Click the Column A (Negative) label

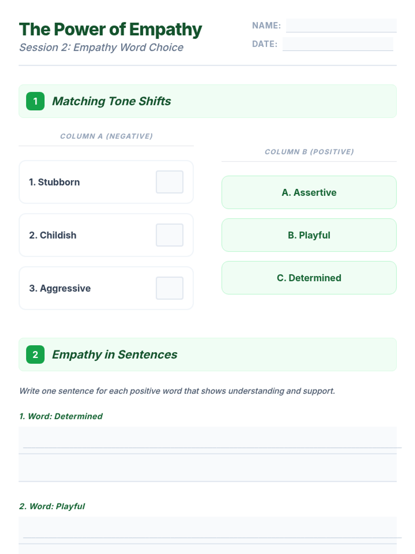tap(106, 136)
